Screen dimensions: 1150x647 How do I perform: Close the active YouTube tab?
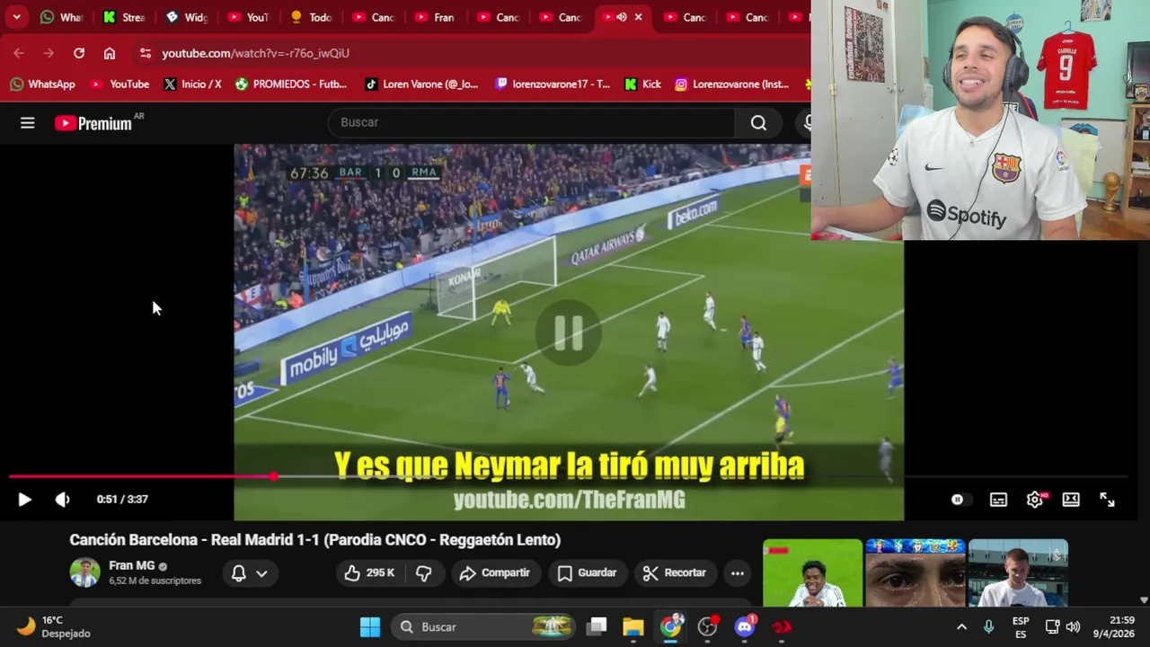tap(639, 17)
